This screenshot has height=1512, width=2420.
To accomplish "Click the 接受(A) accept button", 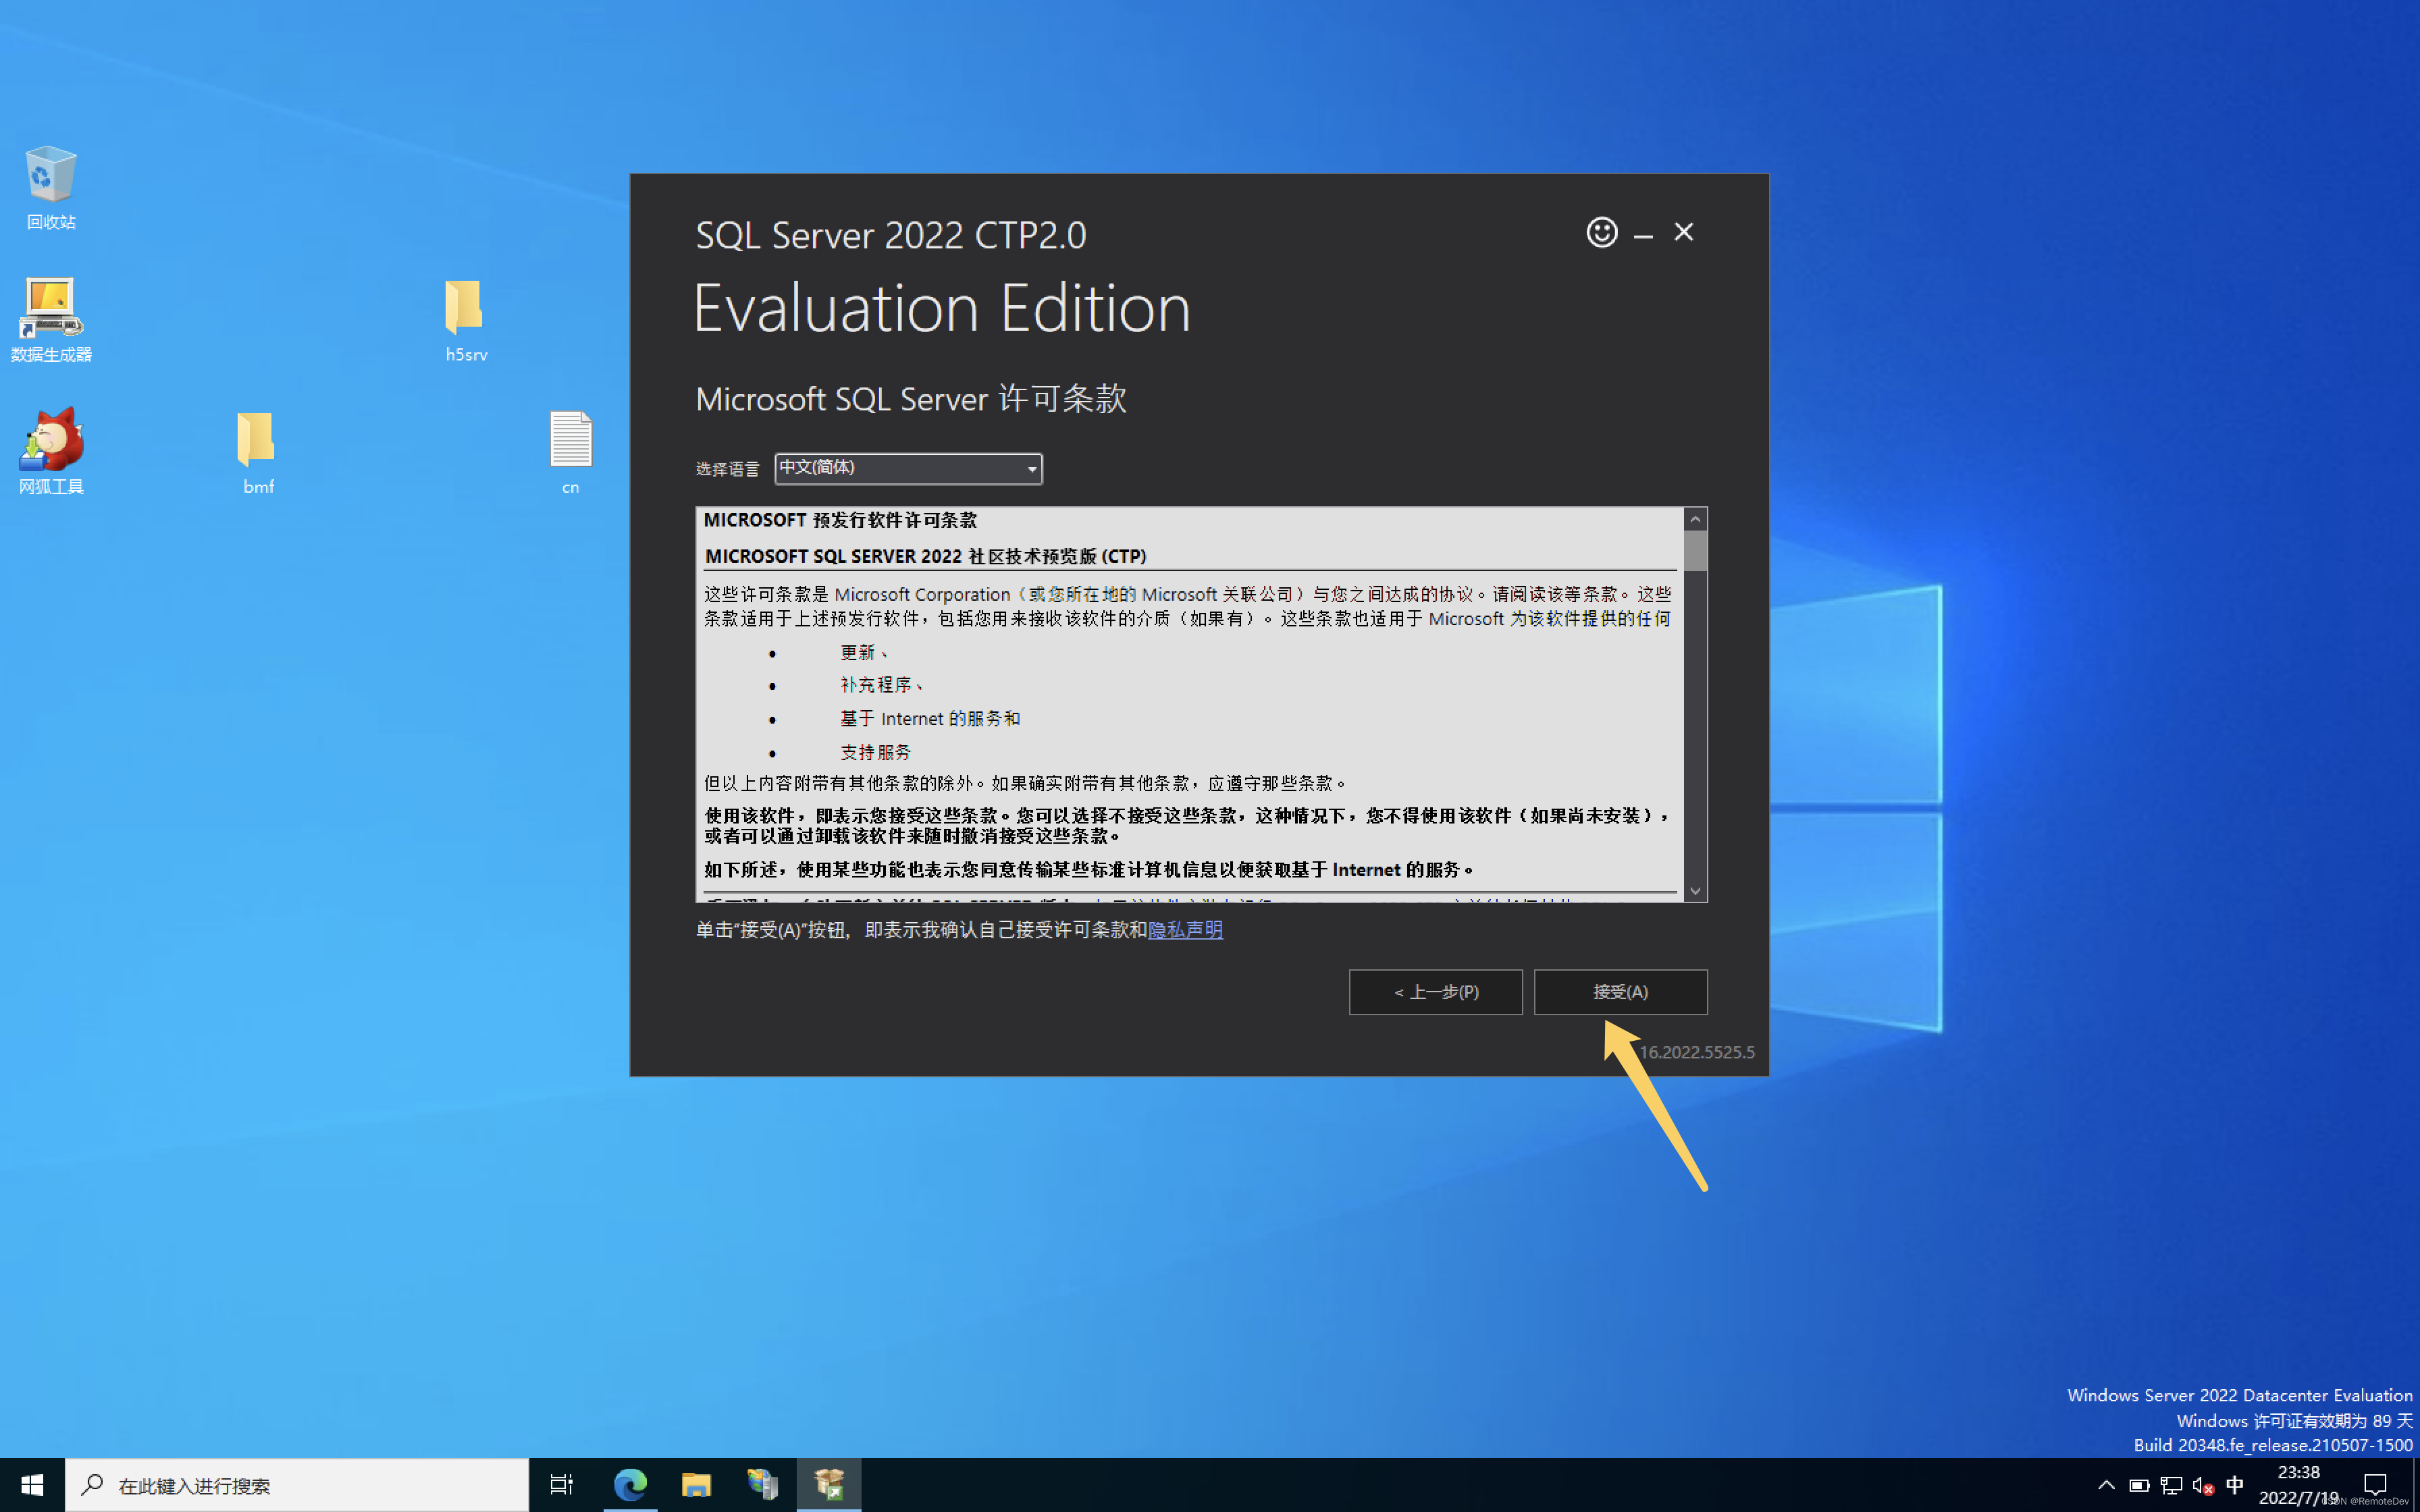I will [1619, 991].
